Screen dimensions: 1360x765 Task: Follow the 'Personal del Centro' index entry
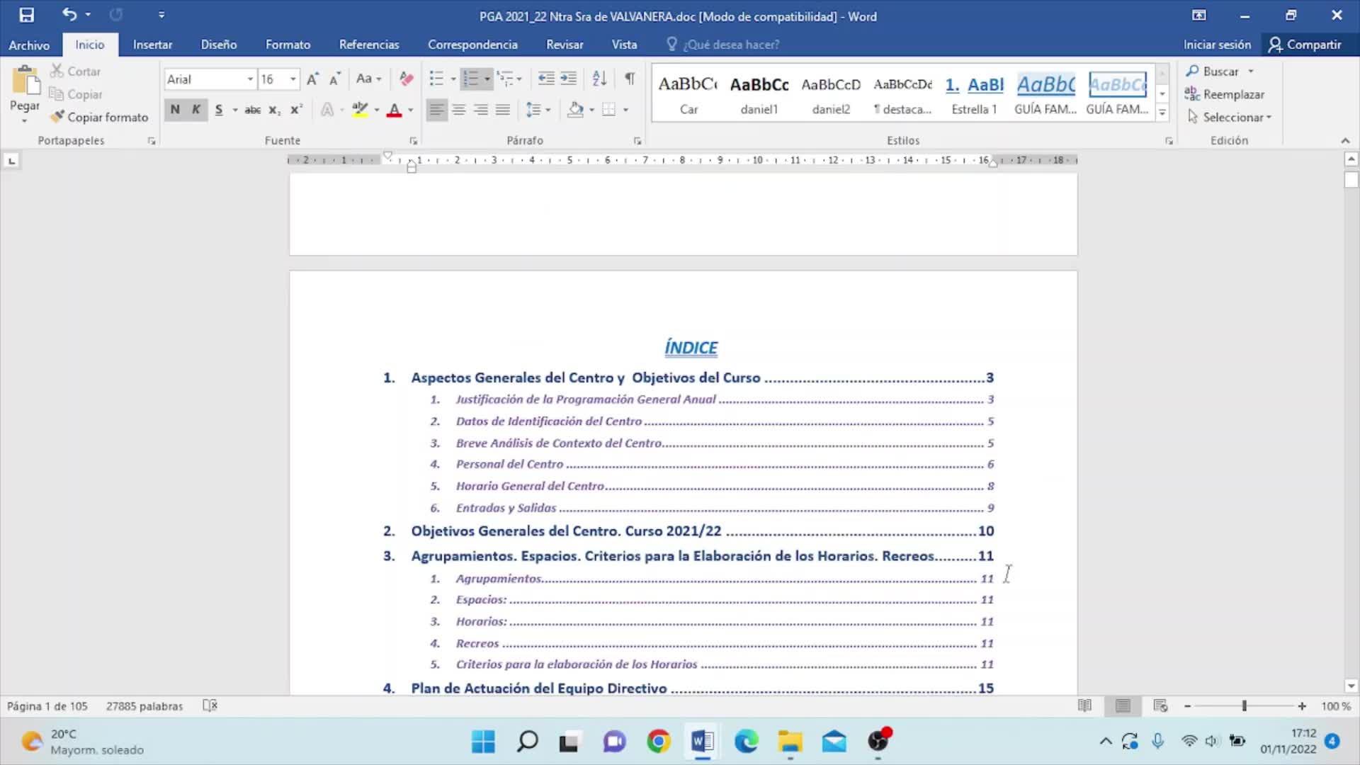509,465
